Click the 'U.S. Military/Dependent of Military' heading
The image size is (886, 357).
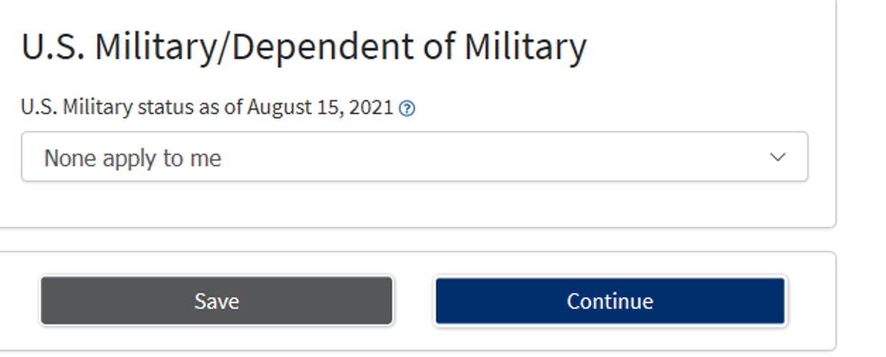pyautogui.click(x=304, y=47)
